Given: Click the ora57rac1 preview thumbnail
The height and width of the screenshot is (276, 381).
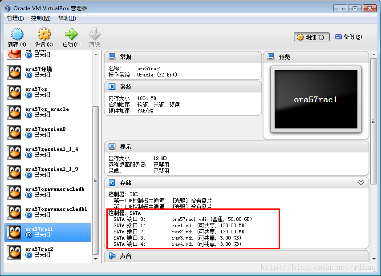Looking at the screenshot, I should click(316, 100).
